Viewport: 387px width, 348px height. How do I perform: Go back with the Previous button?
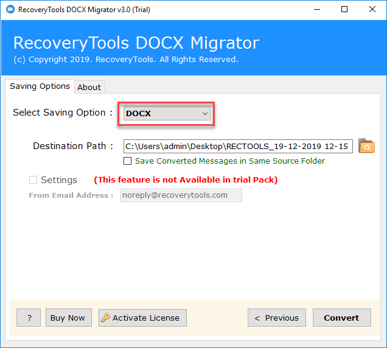[x=277, y=318]
